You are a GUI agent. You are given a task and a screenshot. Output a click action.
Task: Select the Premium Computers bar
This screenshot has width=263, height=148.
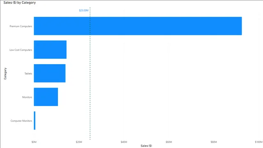coord(138,26)
